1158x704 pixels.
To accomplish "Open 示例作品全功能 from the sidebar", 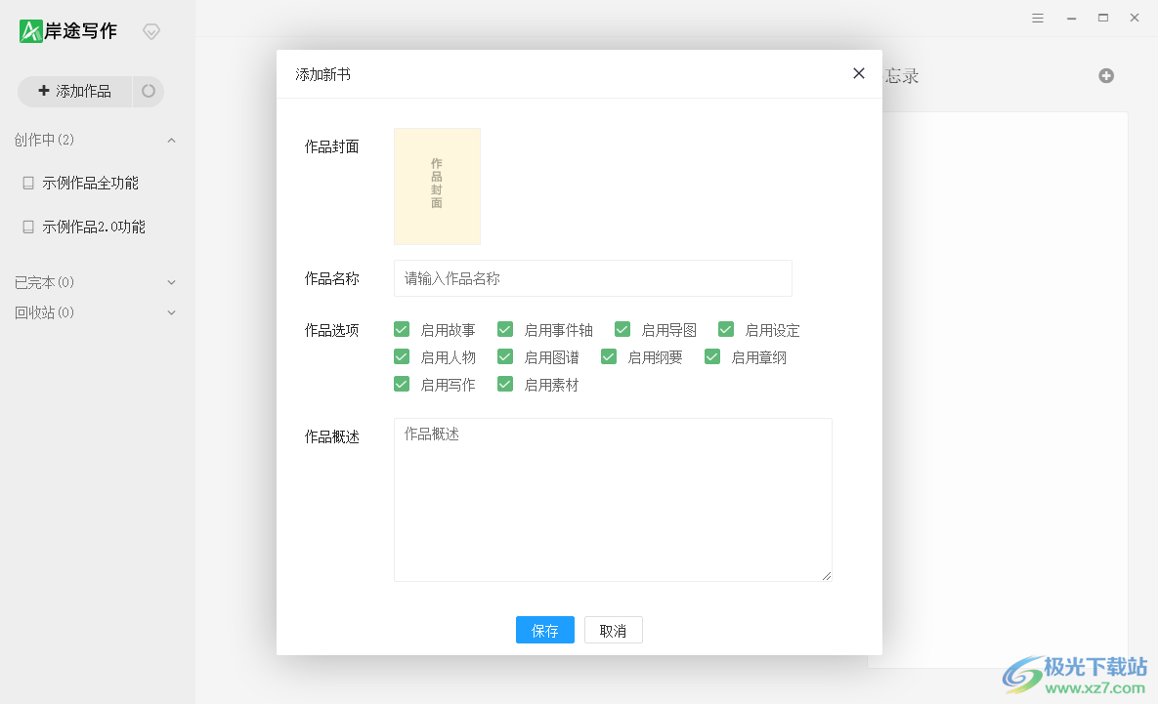I will point(90,183).
